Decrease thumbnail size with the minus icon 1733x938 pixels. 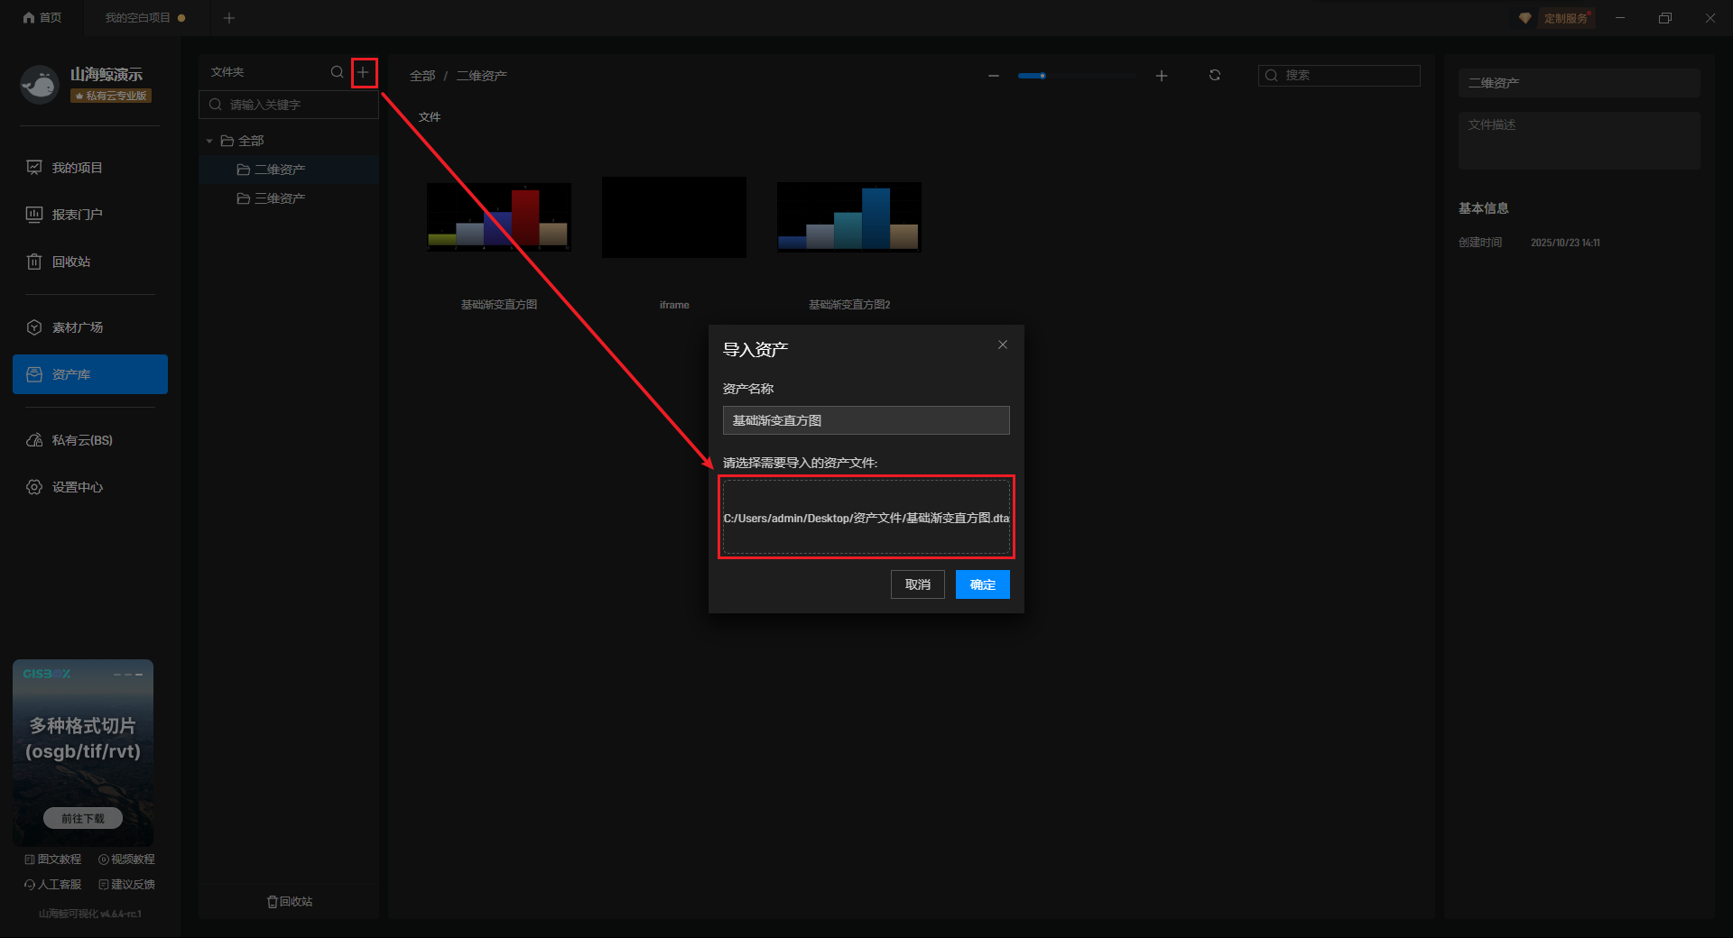point(994,76)
